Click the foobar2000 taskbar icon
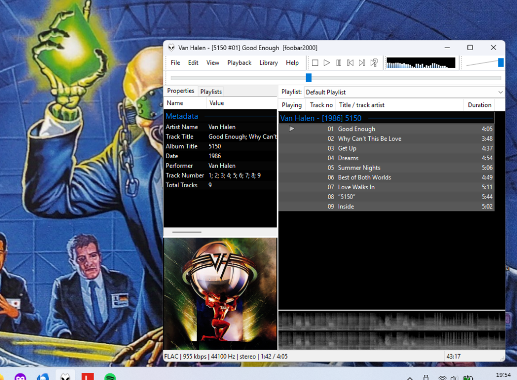 coord(65,377)
